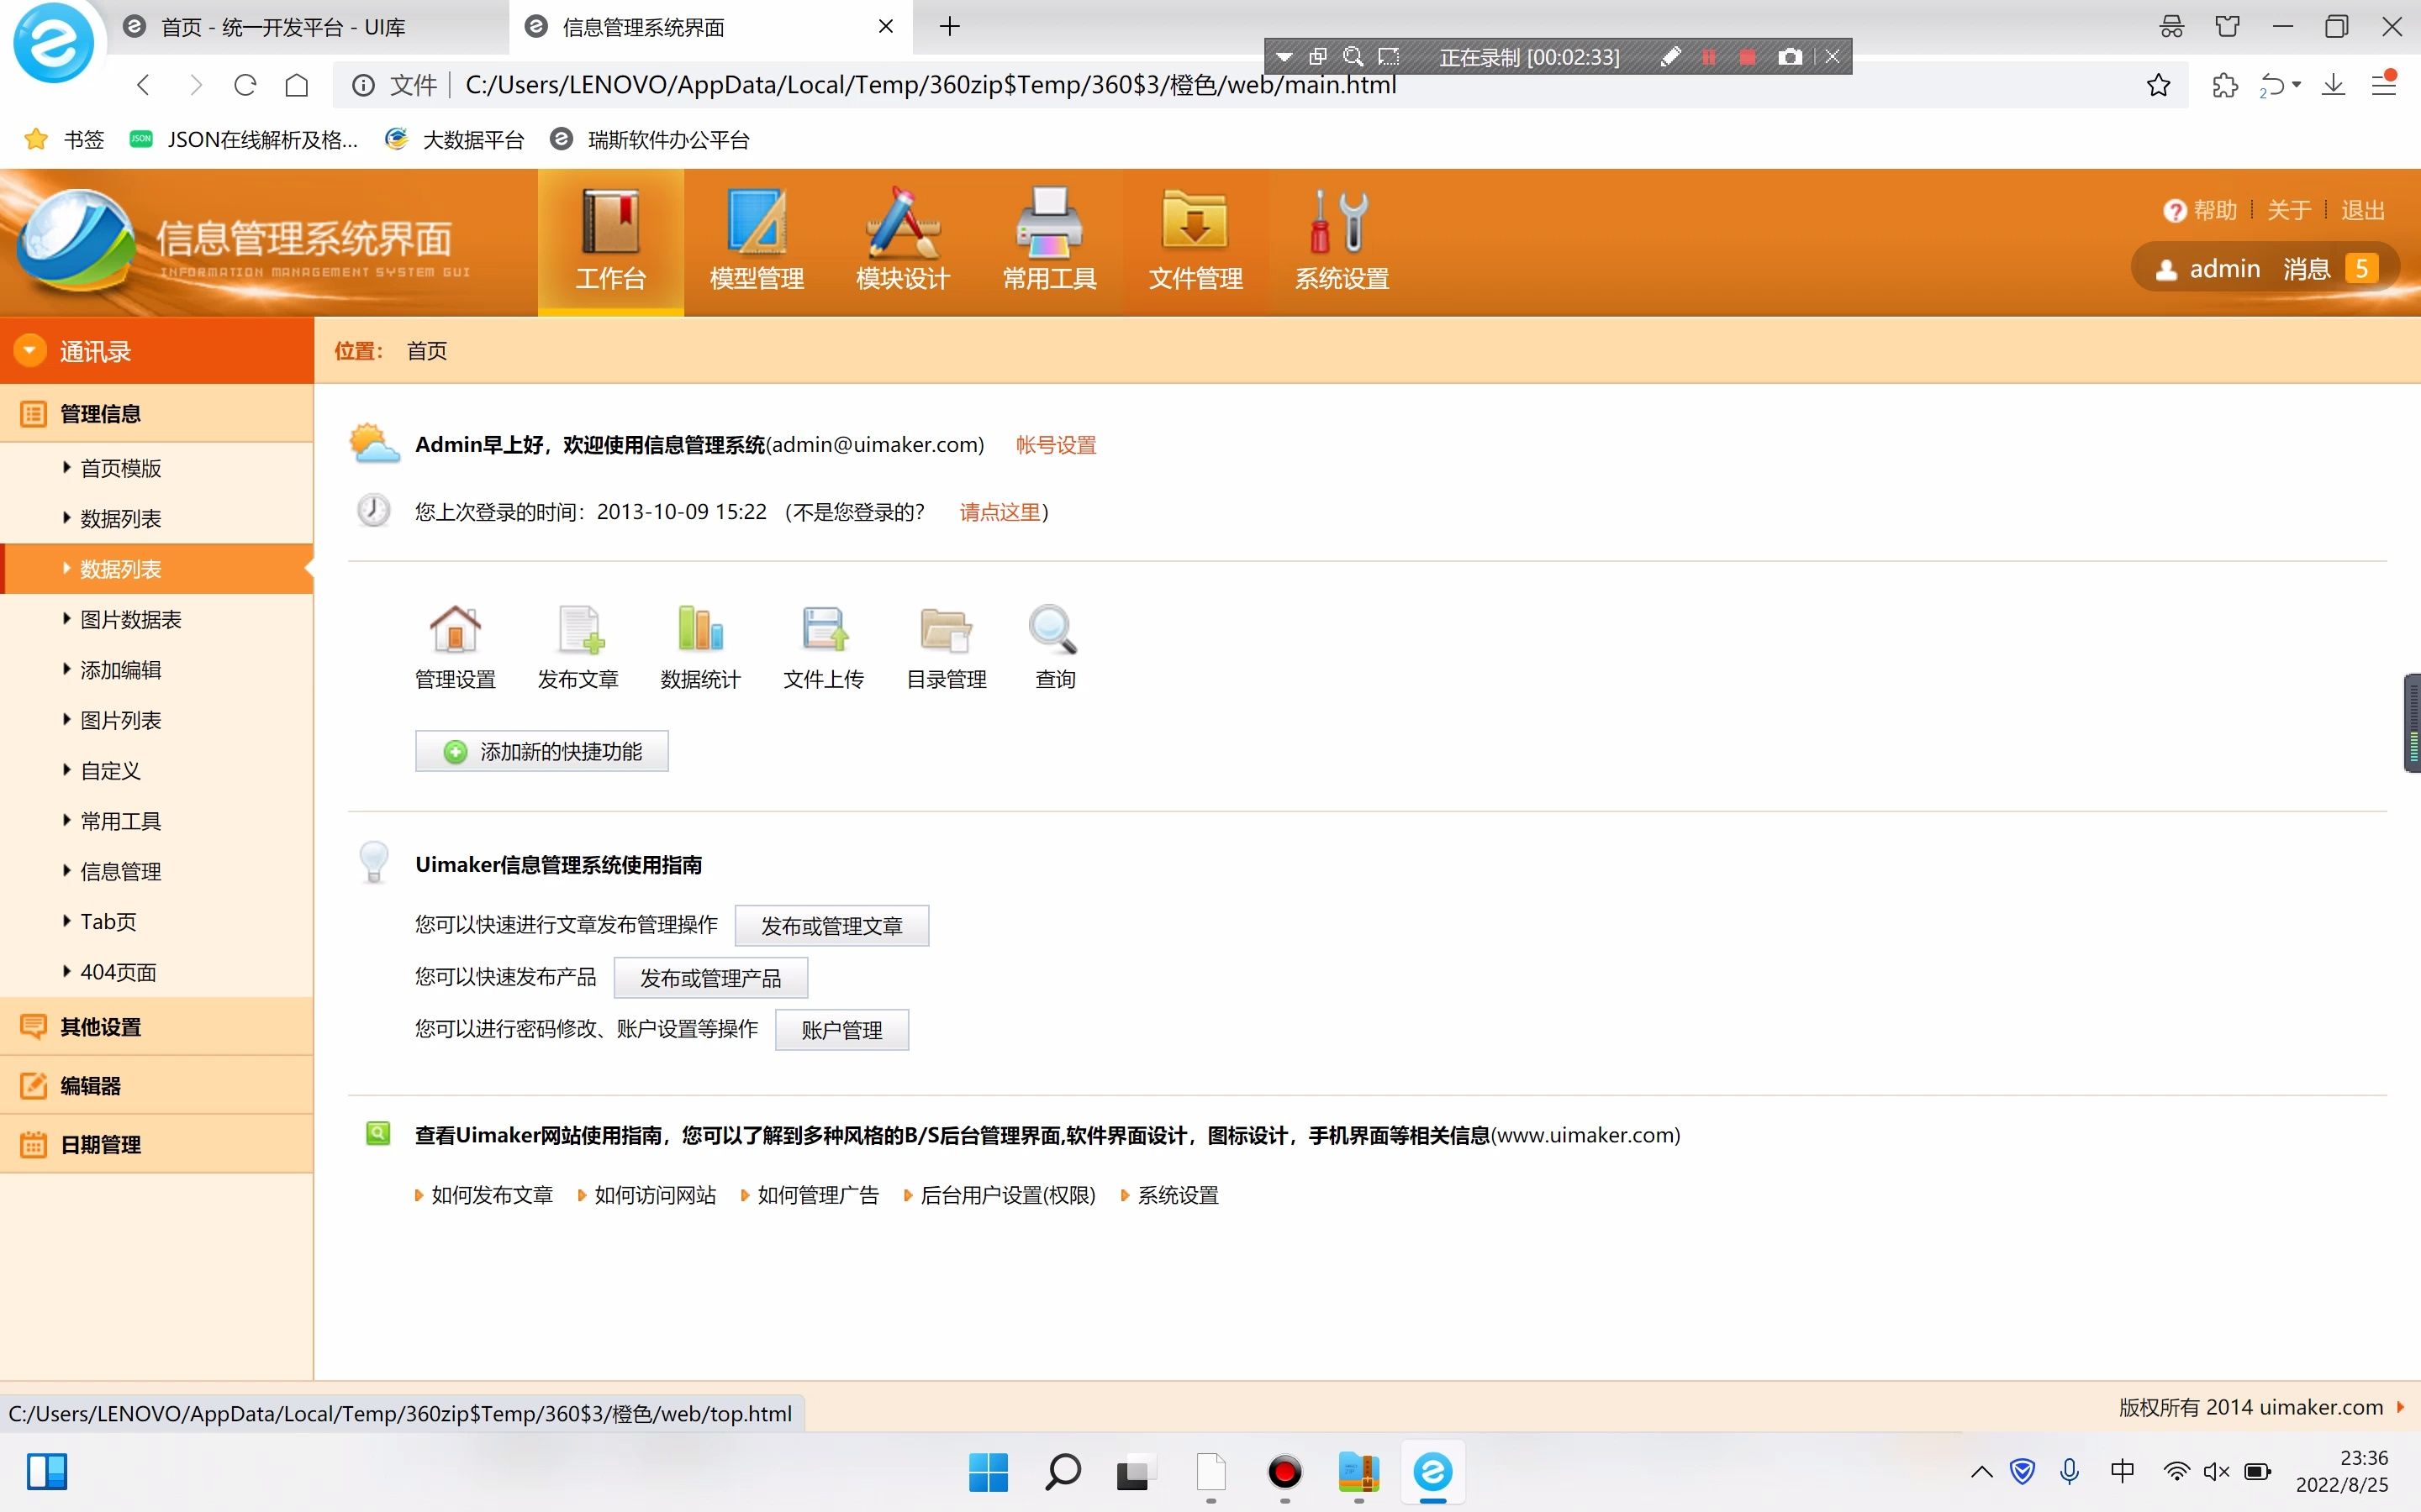
Task: Expand the 404页面 sidebar entry
Action: [x=118, y=971]
